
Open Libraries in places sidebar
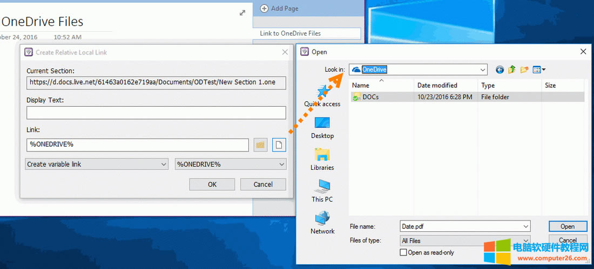coord(322,160)
